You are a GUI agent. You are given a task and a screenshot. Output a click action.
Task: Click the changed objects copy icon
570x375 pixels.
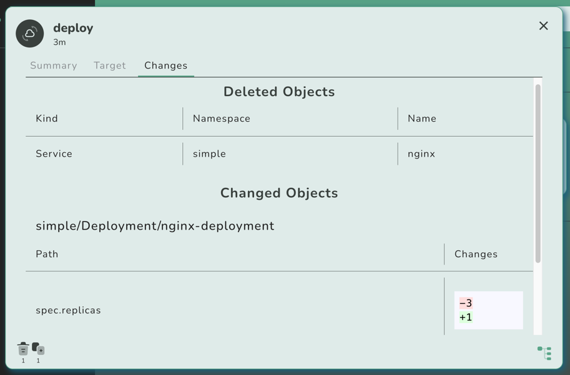click(38, 348)
